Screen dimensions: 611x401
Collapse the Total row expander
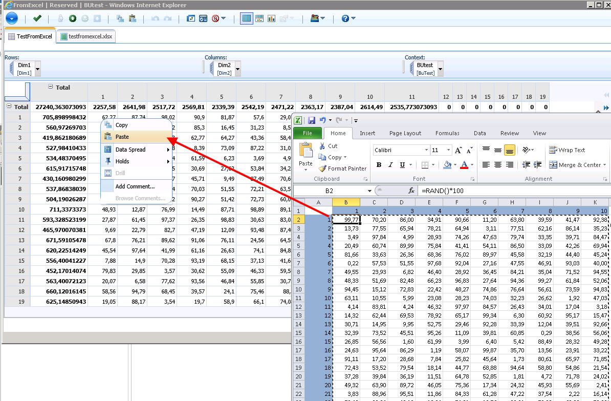pos(9,106)
